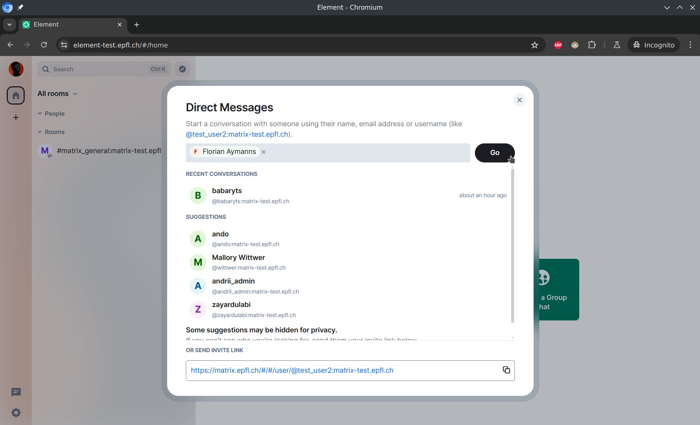
Task: Bookmark this page with star icon
Action: point(534,45)
